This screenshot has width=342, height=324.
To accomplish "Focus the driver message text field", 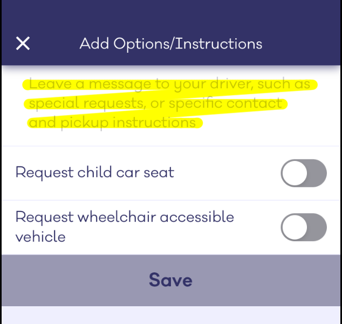I will pyautogui.click(x=171, y=105).
